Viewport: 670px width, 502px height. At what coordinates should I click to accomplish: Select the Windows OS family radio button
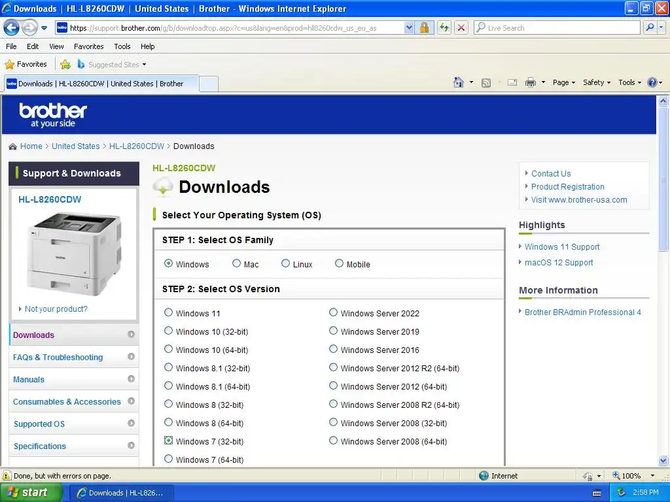[x=168, y=263]
